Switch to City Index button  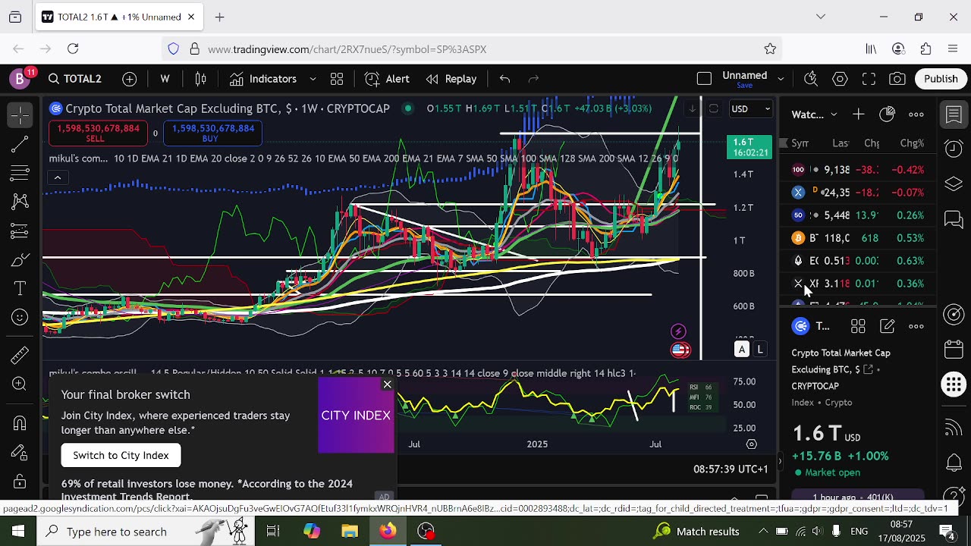point(121,455)
